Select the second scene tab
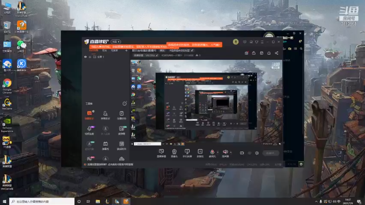The width and height of the screenshot is (365, 205). tap(104, 51)
